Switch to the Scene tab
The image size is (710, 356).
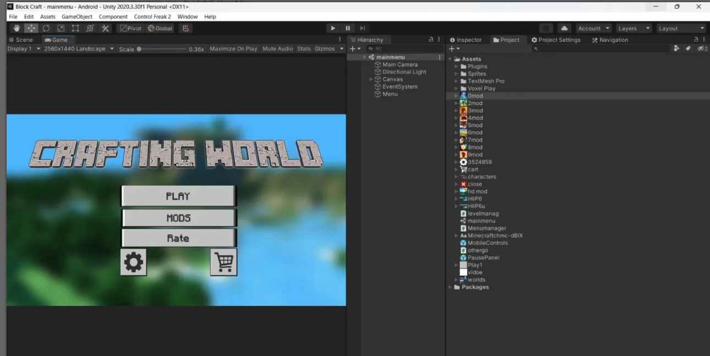(x=21, y=40)
